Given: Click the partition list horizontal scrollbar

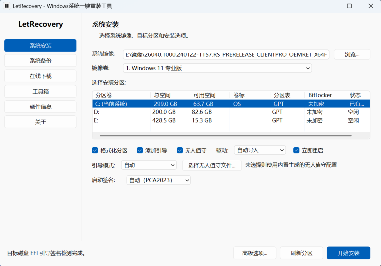Looking at the screenshot, I should click(226, 135).
